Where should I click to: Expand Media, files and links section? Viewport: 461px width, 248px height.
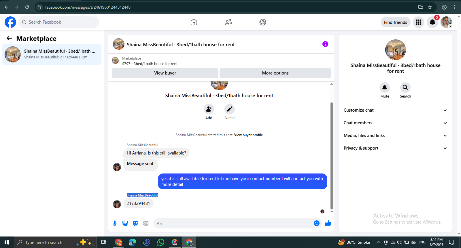[x=396, y=136]
